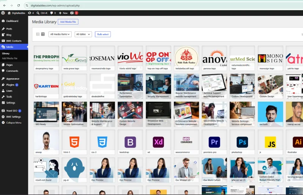Select the panova-logo thumbnail

[214, 58]
